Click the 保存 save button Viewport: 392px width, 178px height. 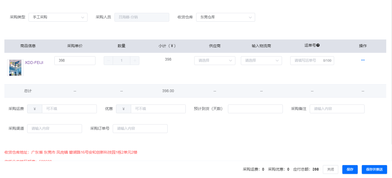(350, 169)
